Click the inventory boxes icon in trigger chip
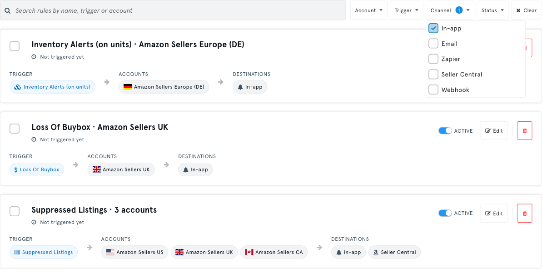The image size is (542, 269). tap(18, 87)
